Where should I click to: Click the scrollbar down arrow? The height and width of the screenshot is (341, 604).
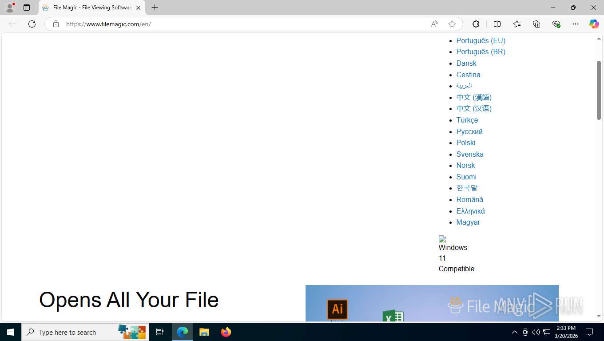click(599, 316)
